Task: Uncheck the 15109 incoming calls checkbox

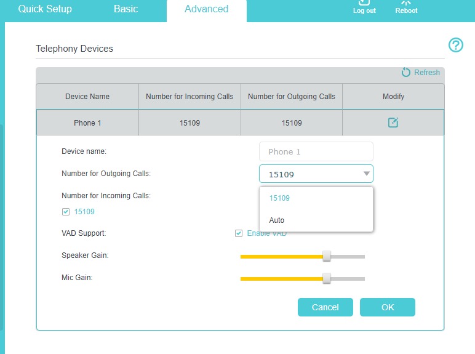Action: (66, 212)
